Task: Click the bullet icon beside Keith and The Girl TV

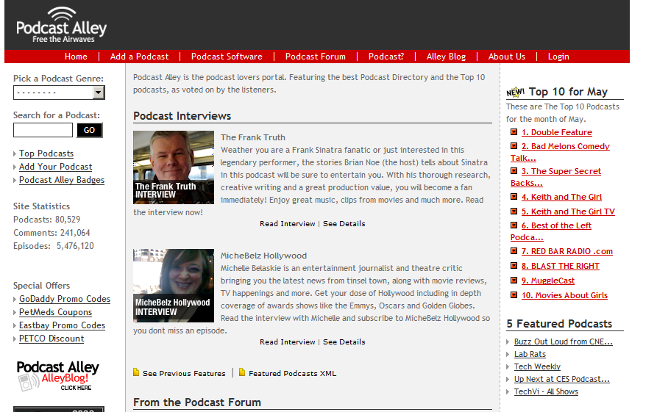Action: click(x=514, y=212)
